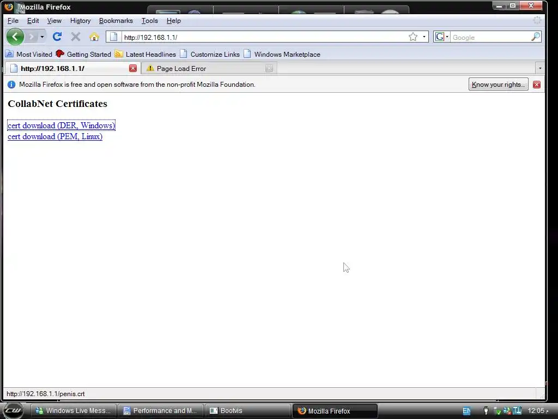This screenshot has width=558, height=419.
Task: Click the Firefox logo in title bar
Action: pos(9,7)
